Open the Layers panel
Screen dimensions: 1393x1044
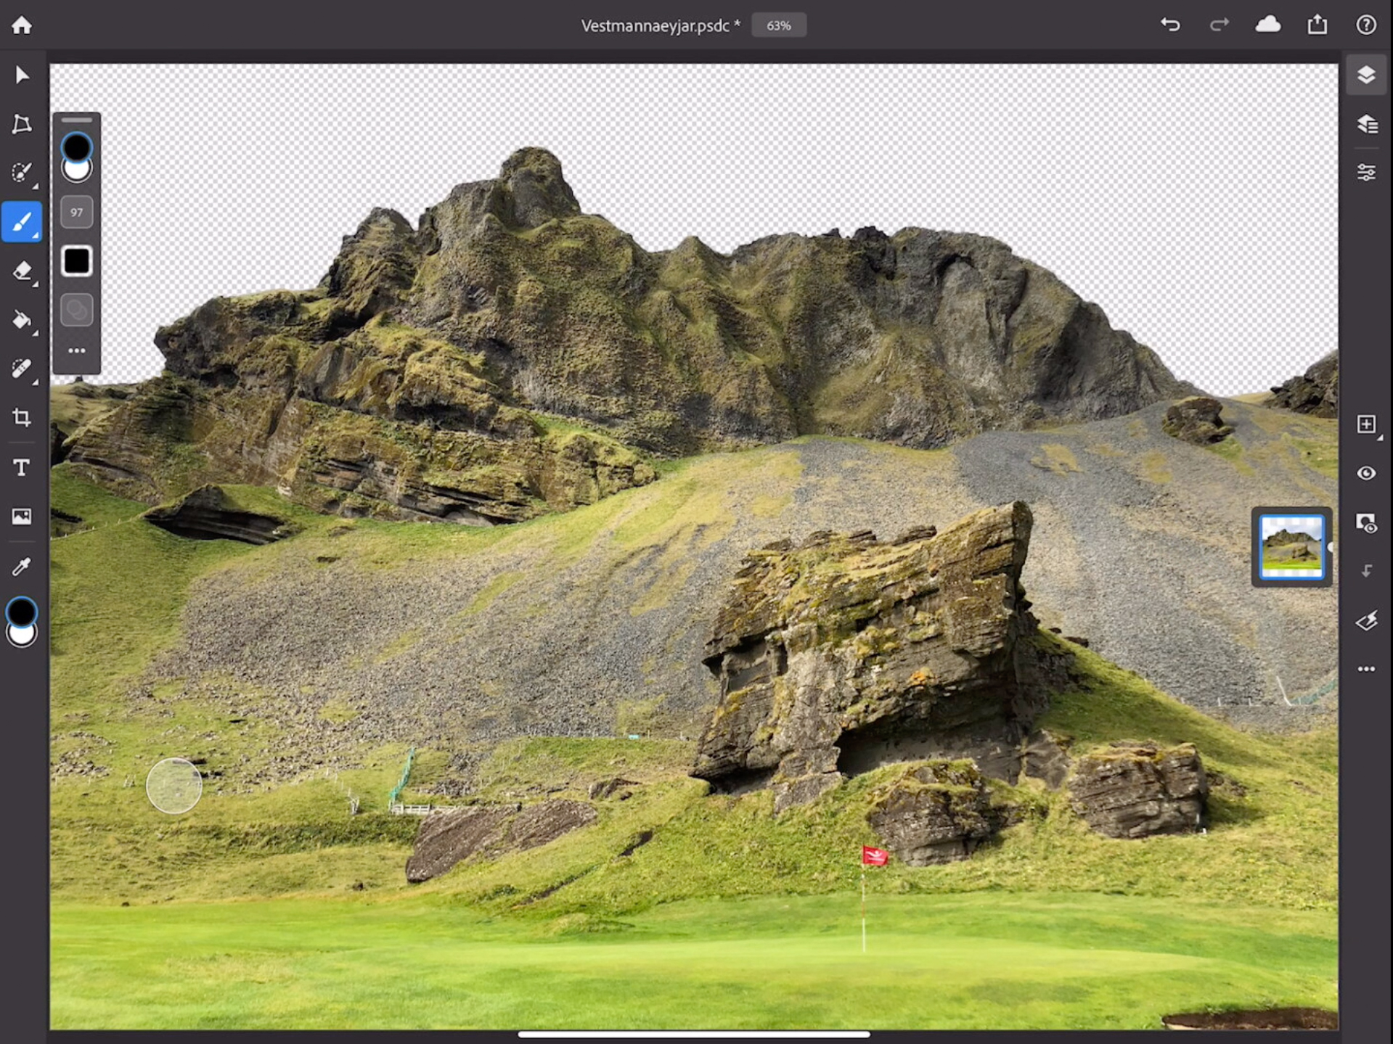[x=1365, y=73]
